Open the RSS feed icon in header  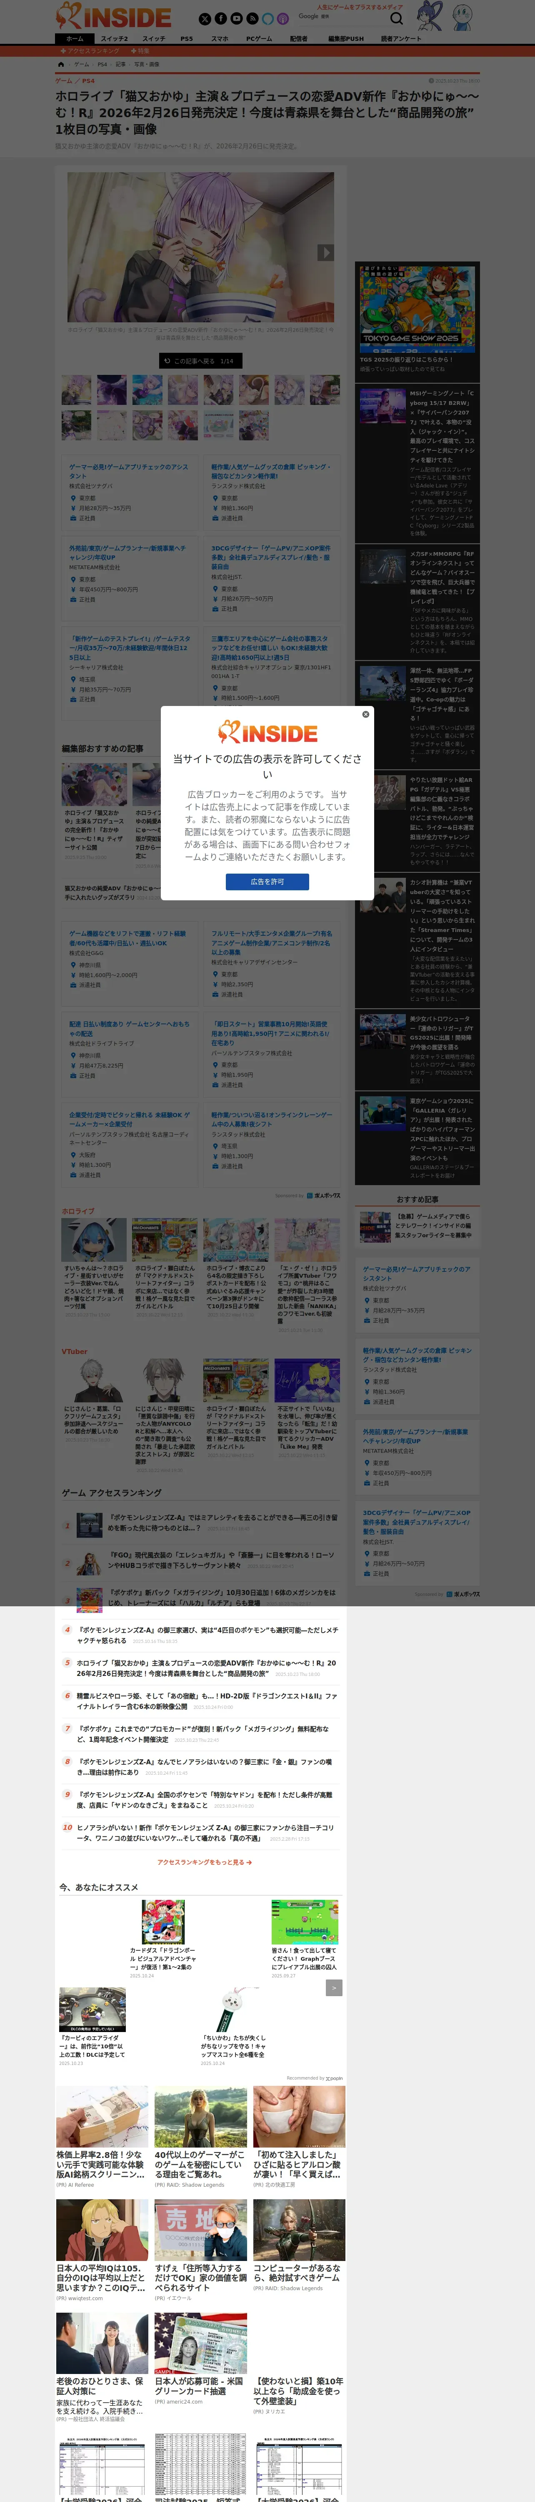tap(252, 18)
